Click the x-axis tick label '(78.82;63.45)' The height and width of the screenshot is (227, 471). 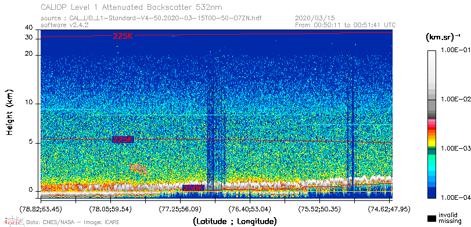(x=41, y=209)
